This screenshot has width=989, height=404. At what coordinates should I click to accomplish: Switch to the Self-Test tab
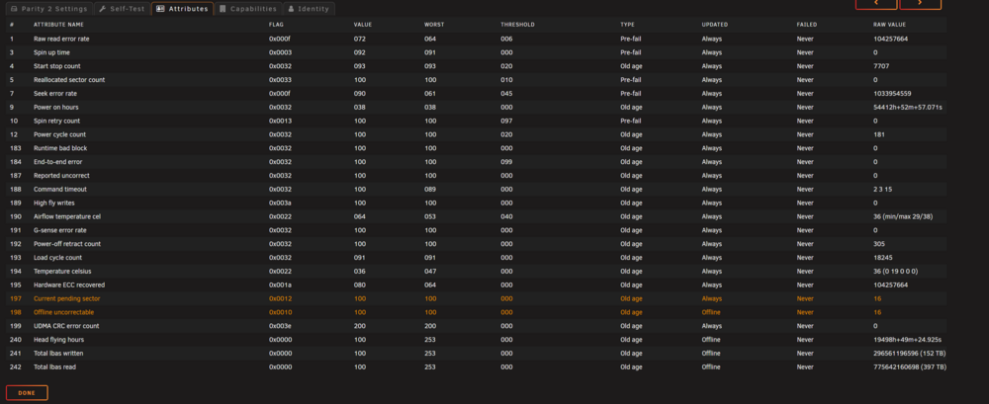click(122, 9)
